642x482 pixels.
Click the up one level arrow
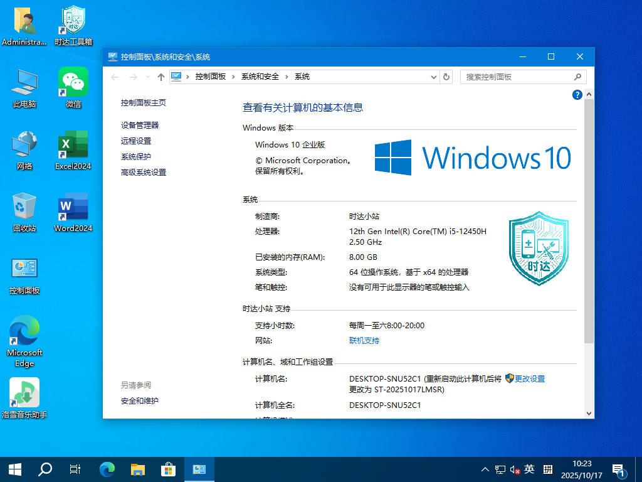click(161, 77)
